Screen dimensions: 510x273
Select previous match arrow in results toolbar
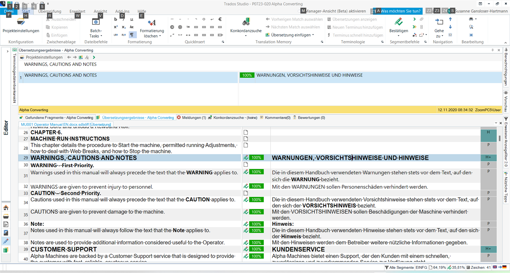point(69,57)
